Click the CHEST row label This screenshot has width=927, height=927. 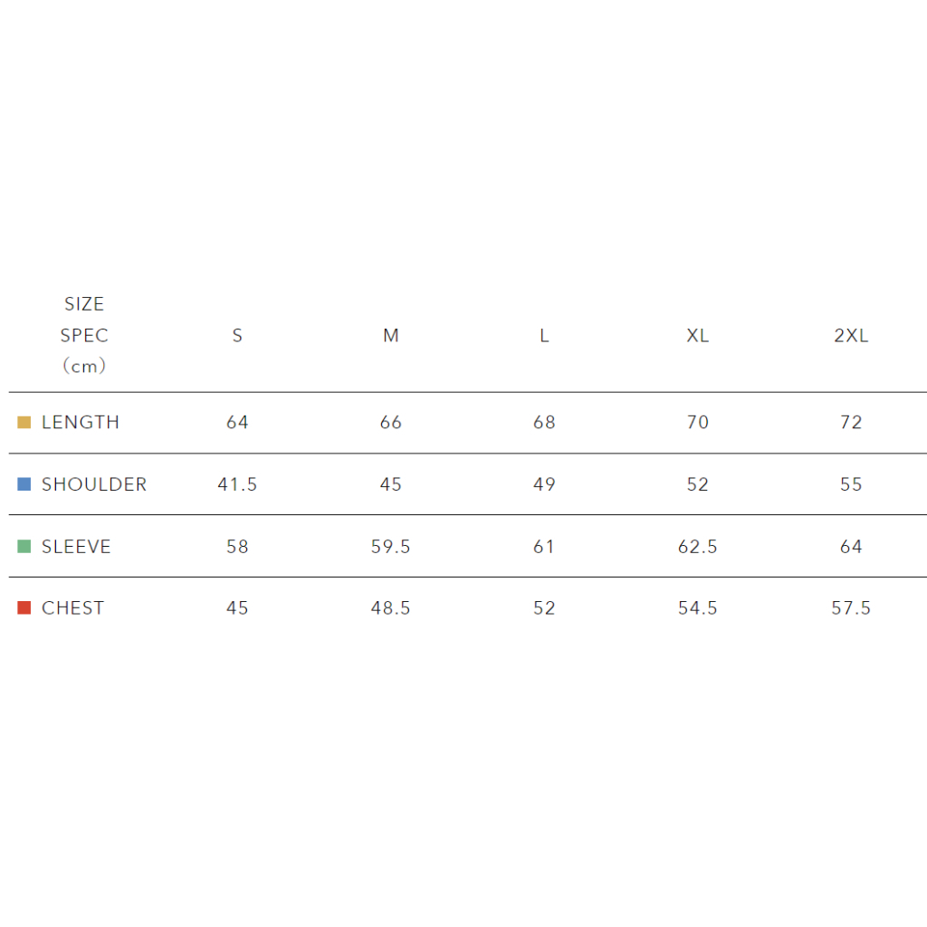click(72, 608)
